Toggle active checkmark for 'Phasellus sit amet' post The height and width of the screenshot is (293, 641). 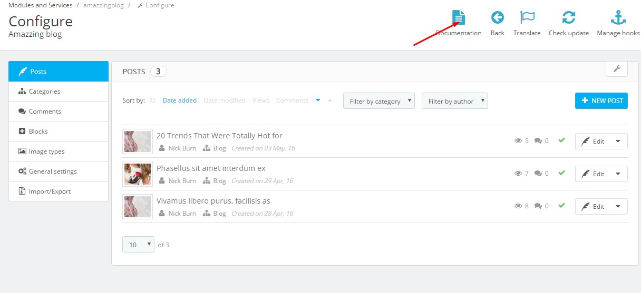[x=561, y=173]
